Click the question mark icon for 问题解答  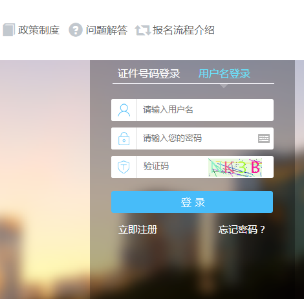coord(76,30)
